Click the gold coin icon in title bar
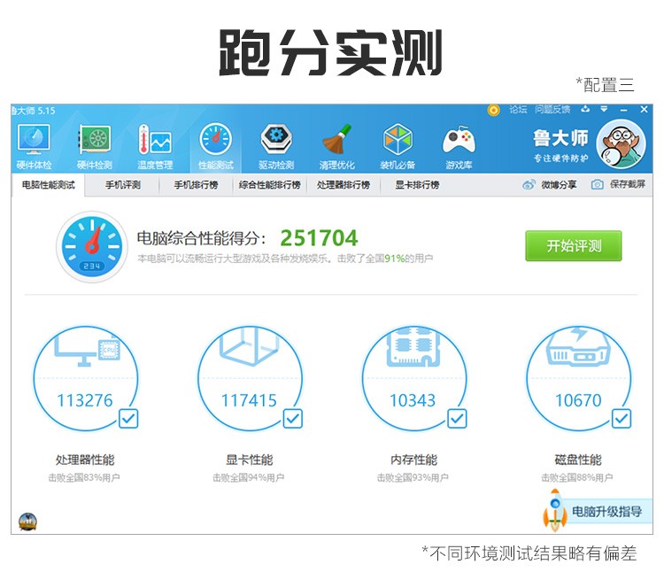 click(493, 110)
